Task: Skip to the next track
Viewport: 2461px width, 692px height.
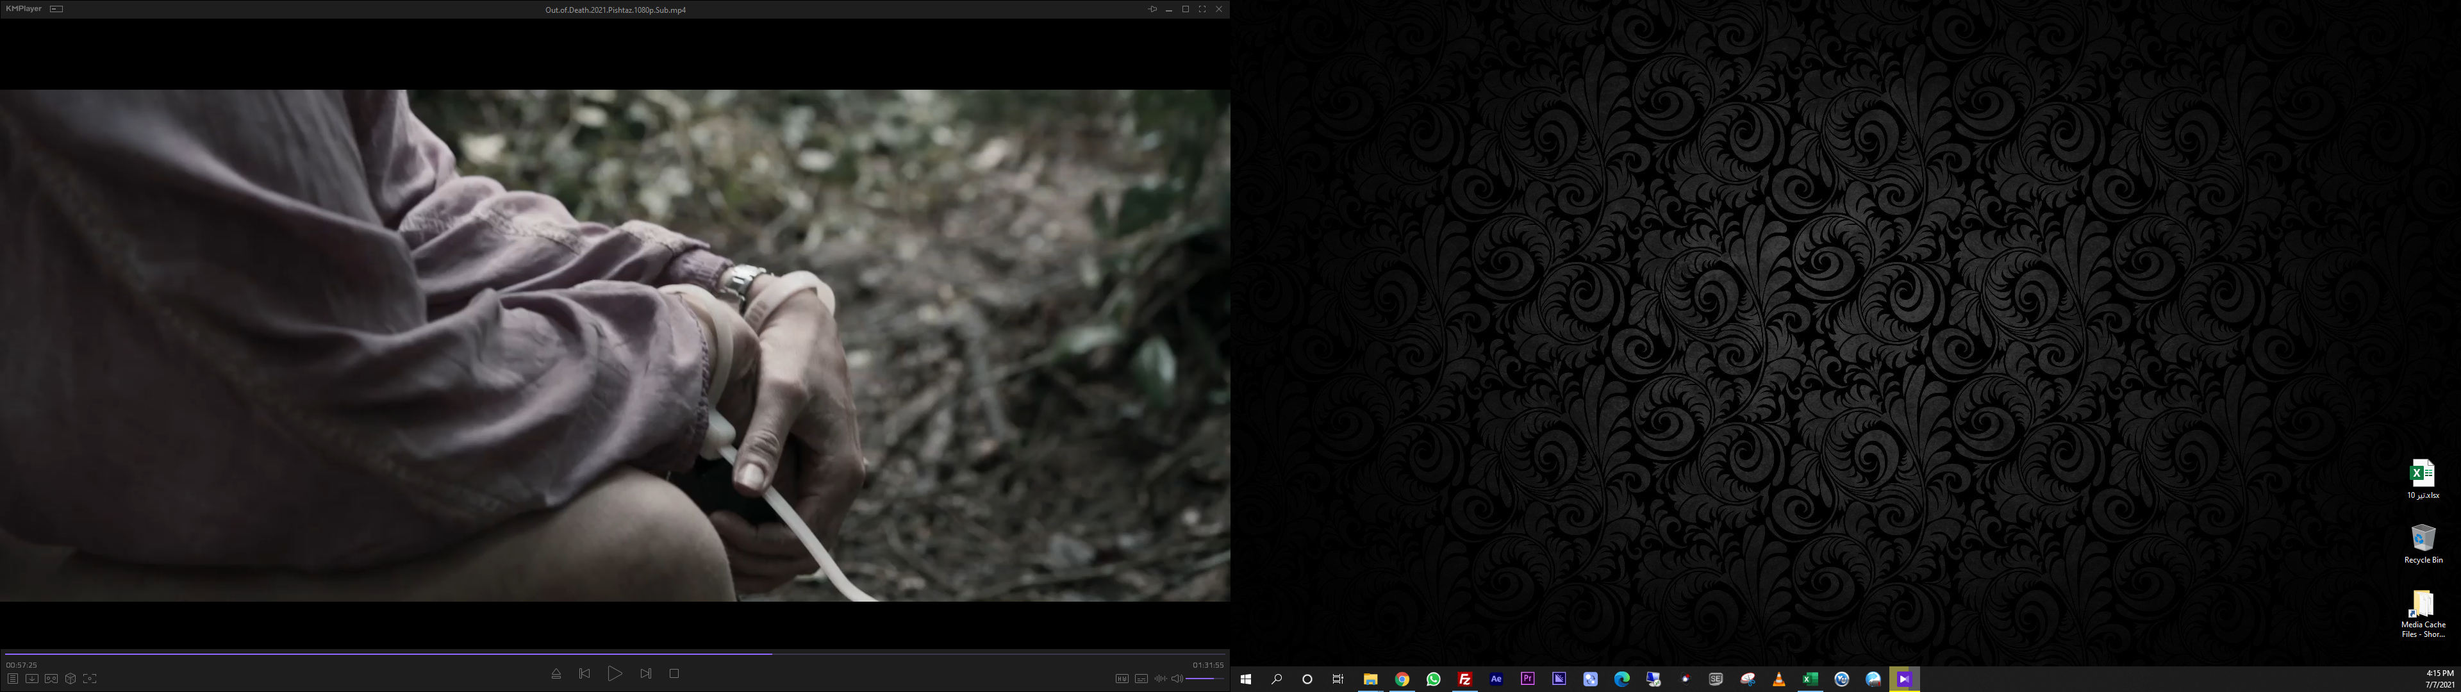Action: click(x=646, y=674)
